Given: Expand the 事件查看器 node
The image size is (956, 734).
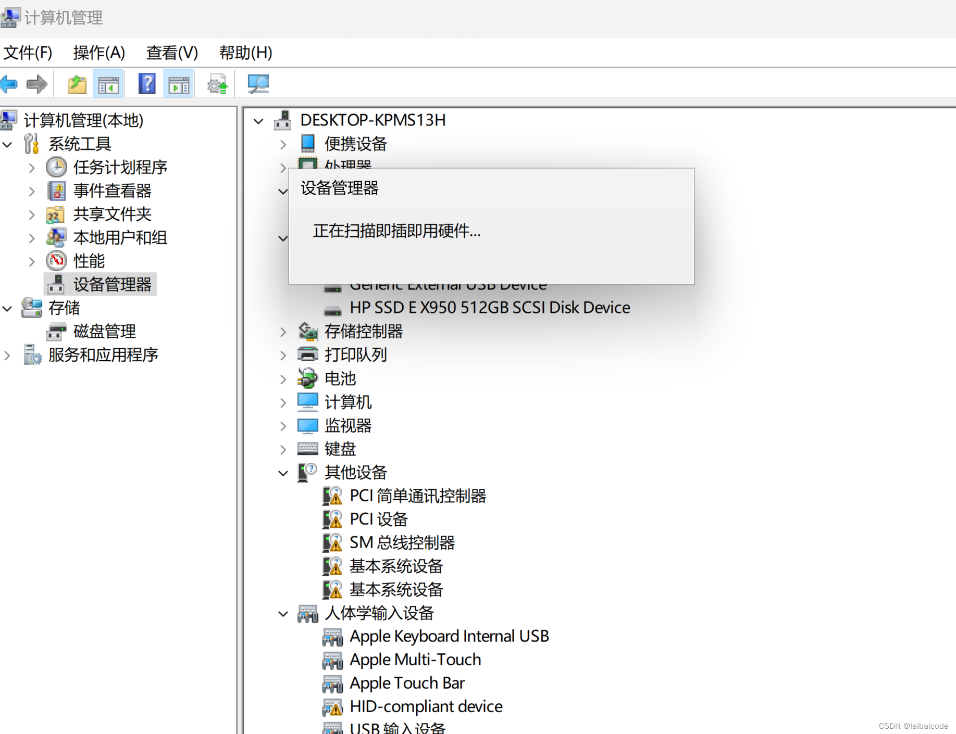Looking at the screenshot, I should 32,191.
